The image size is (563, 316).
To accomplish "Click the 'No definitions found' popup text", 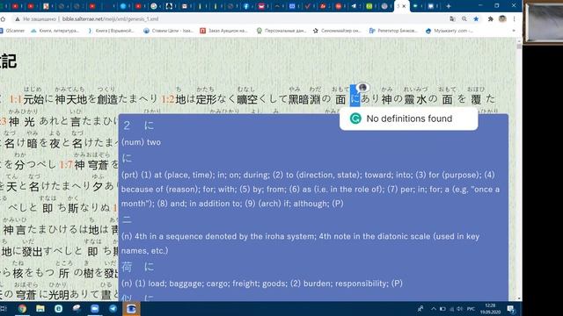I will 409,118.
